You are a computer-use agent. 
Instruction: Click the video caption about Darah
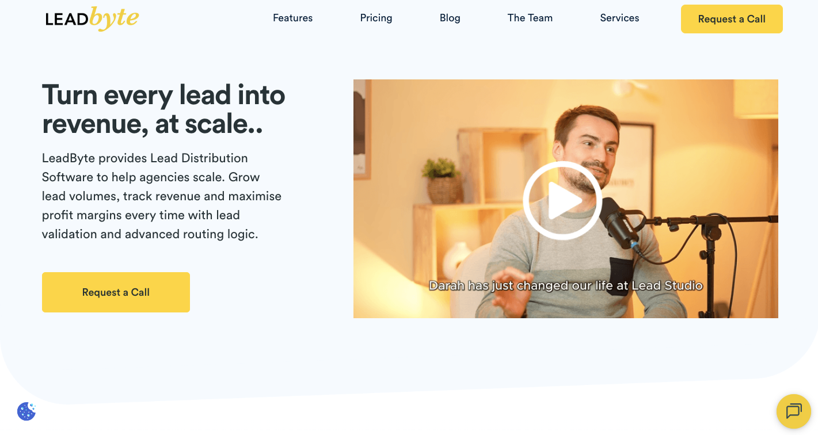(x=566, y=285)
